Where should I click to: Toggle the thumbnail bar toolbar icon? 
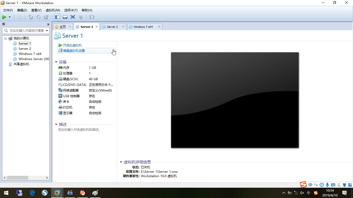pyautogui.click(x=65, y=17)
